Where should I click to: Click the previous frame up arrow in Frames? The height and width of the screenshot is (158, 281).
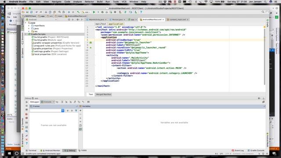[x=68, y=111]
